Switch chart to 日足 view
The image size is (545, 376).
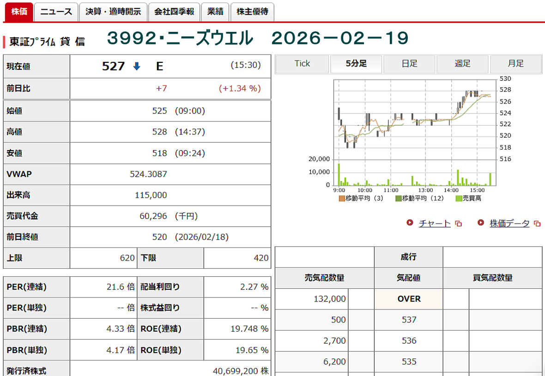coord(409,64)
